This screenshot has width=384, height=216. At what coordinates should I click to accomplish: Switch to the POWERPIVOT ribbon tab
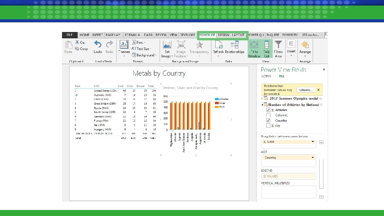(x=290, y=35)
